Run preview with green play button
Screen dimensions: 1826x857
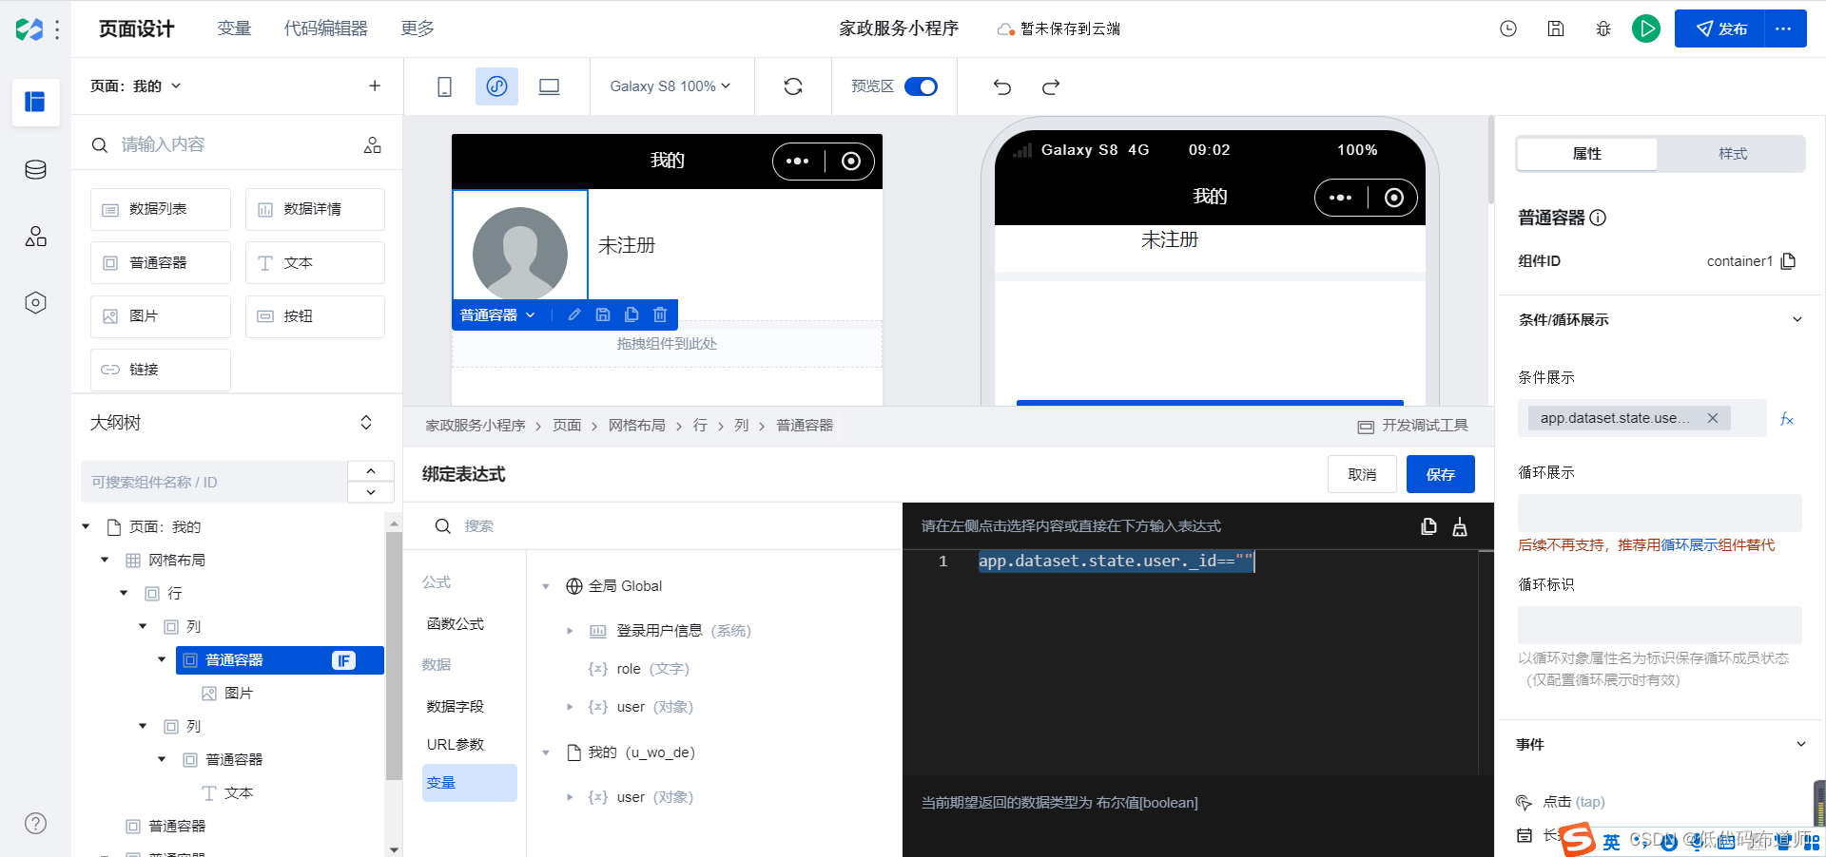click(x=1646, y=29)
